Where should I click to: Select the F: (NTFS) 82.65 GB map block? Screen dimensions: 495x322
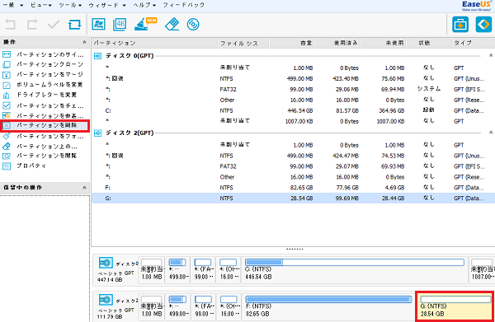pos(328,307)
